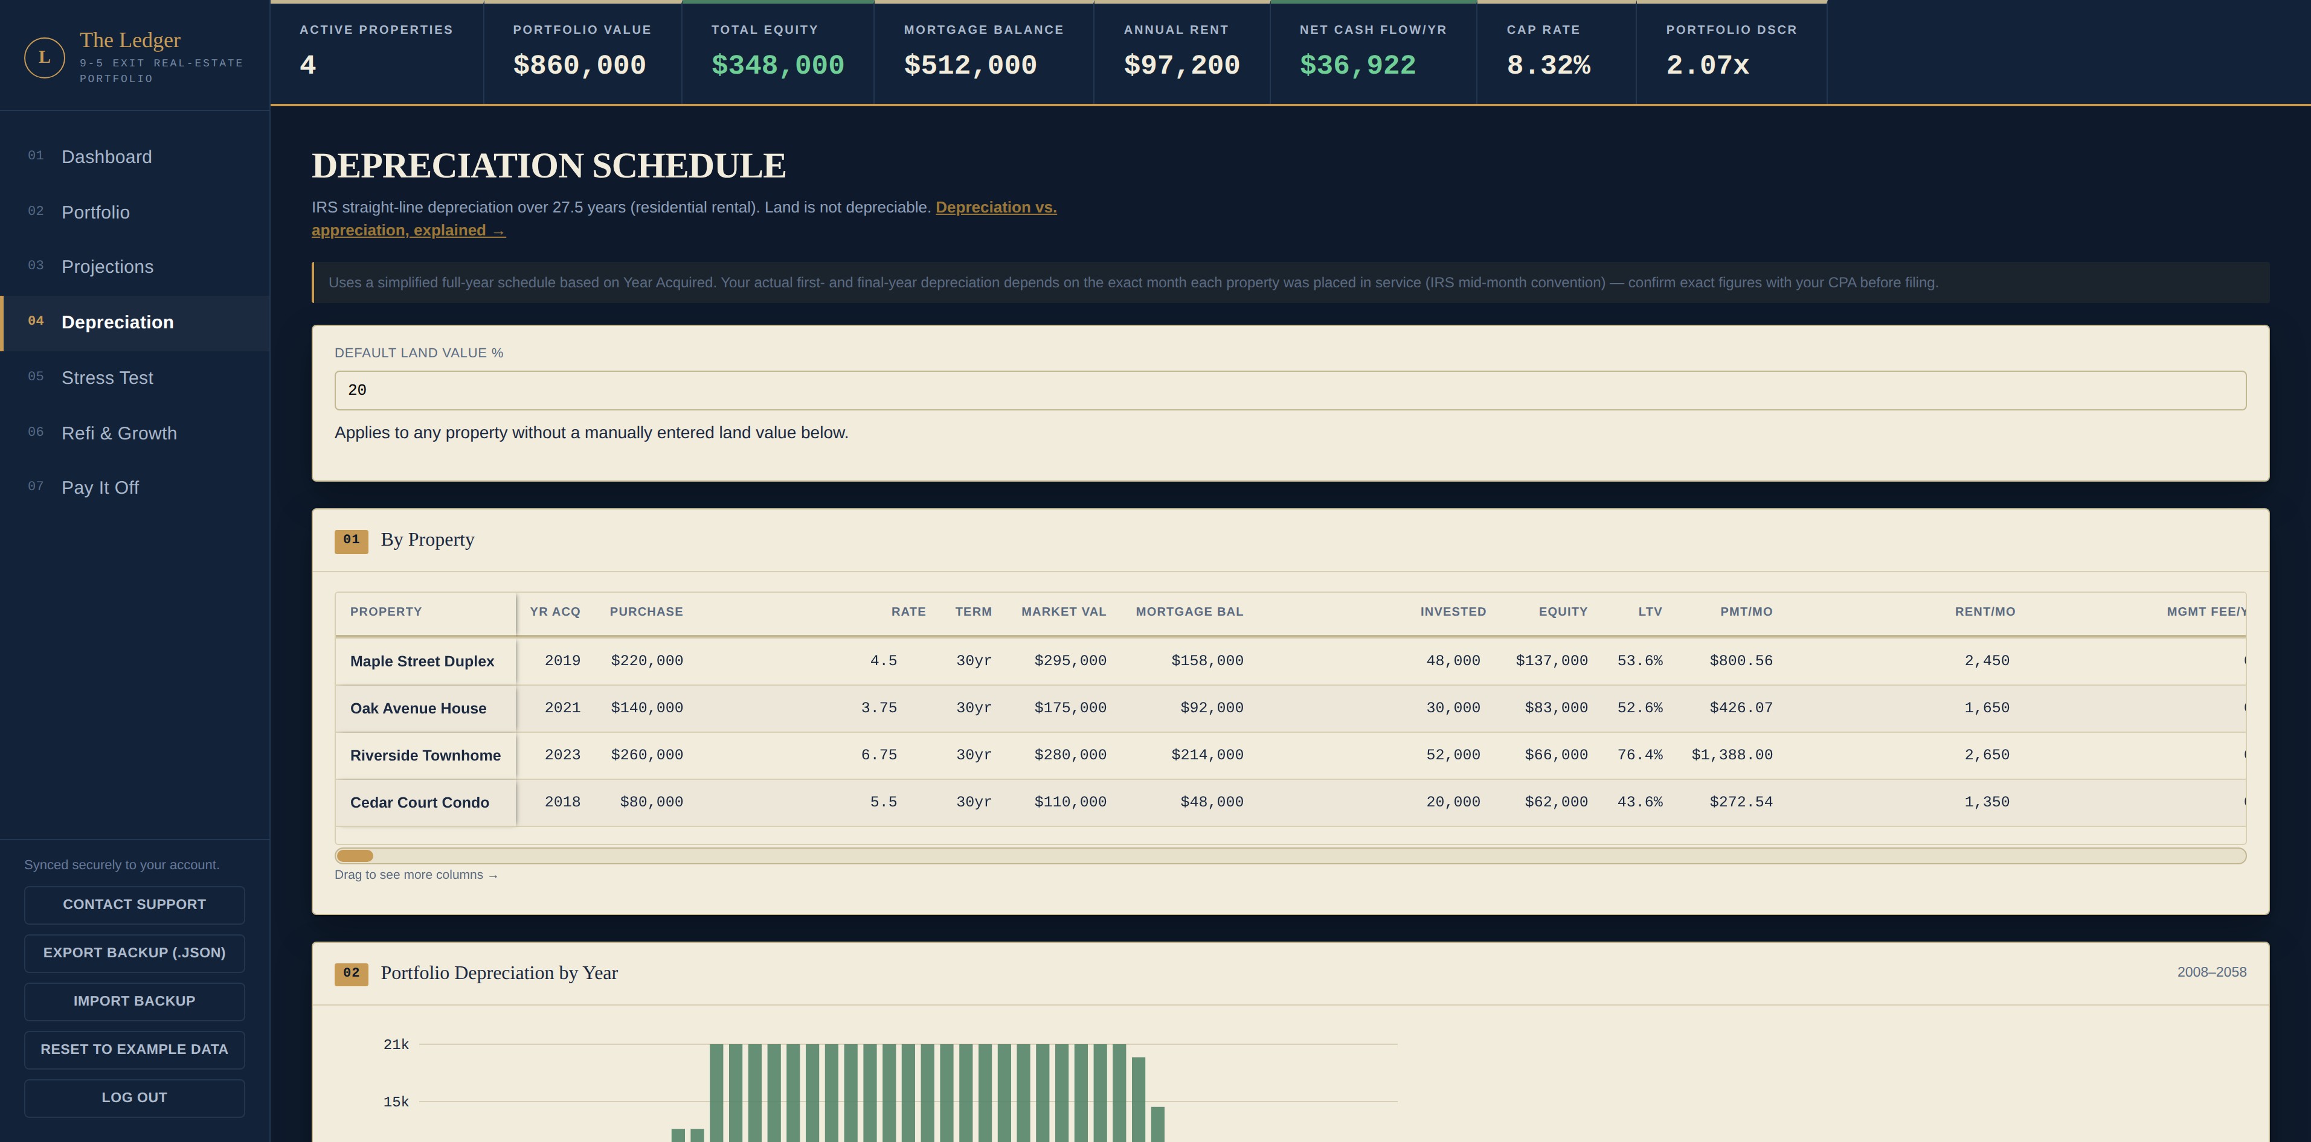Screen dimensions: 2311x1142
Task: Click the Mortgage Balance $512,000 stat
Action: pyautogui.click(x=984, y=53)
